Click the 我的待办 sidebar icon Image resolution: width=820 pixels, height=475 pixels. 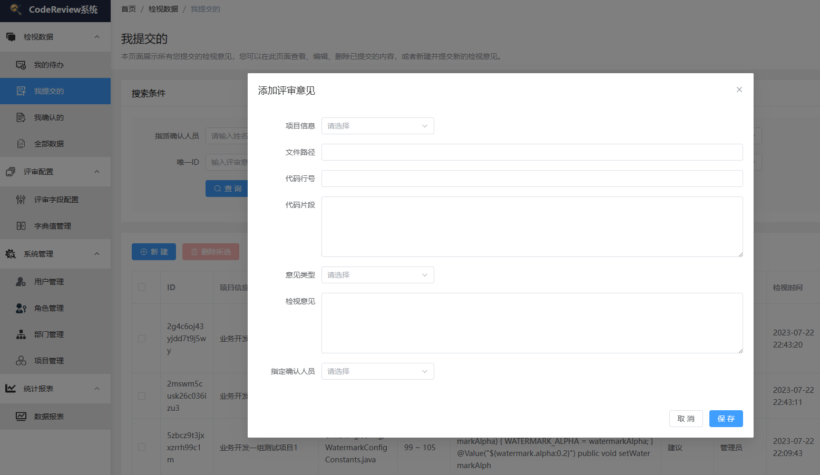(21, 65)
